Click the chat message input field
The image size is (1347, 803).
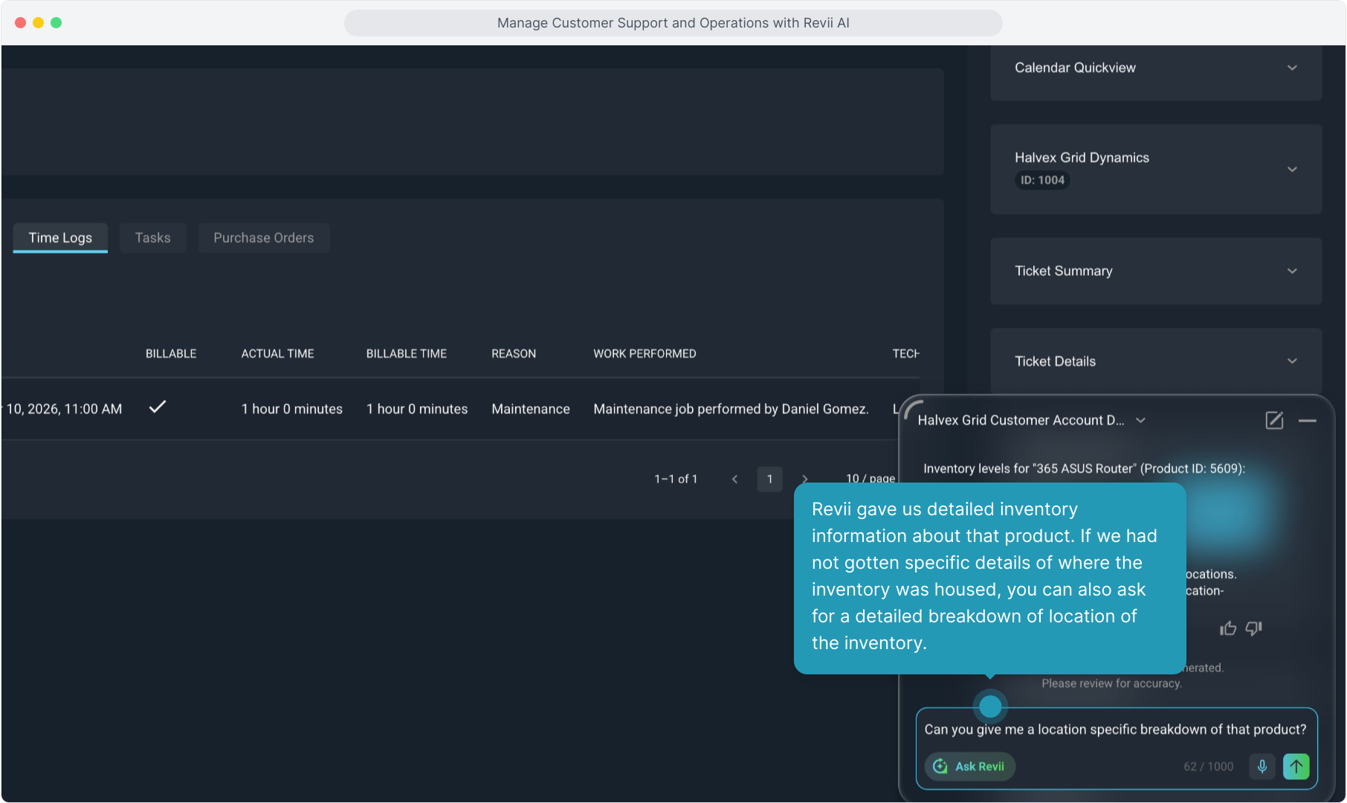[1116, 729]
